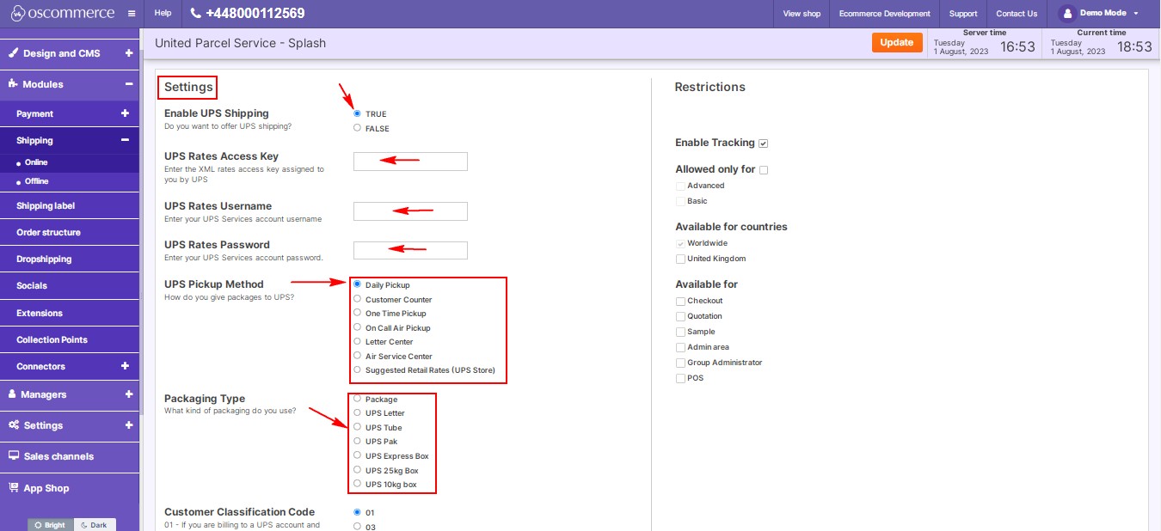Open the Ecommerce Development link
Viewport: 1161px width, 531px height.
tap(885, 14)
